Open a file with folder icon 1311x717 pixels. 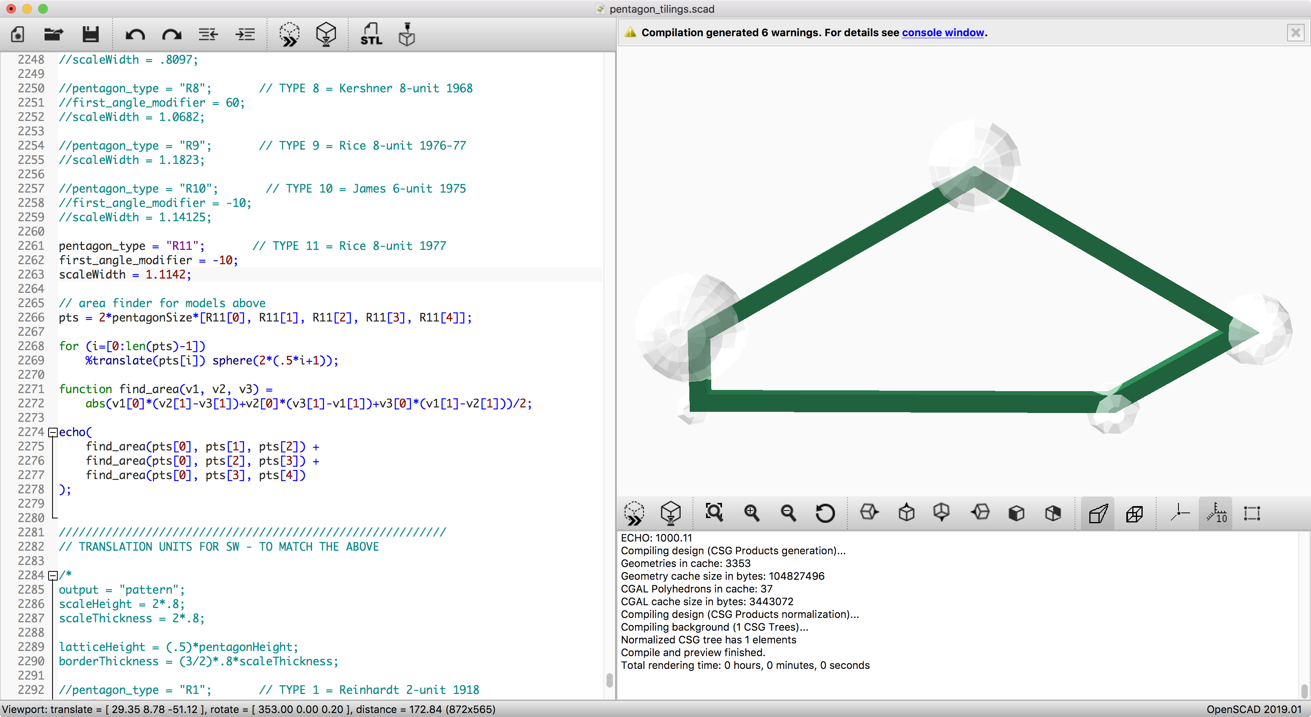point(53,34)
